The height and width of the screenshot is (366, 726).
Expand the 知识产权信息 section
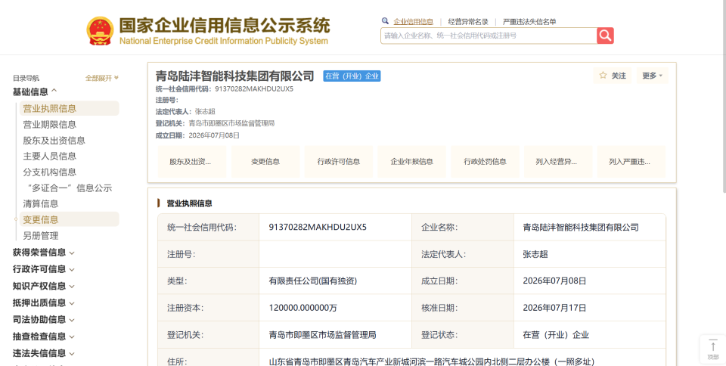tap(44, 287)
